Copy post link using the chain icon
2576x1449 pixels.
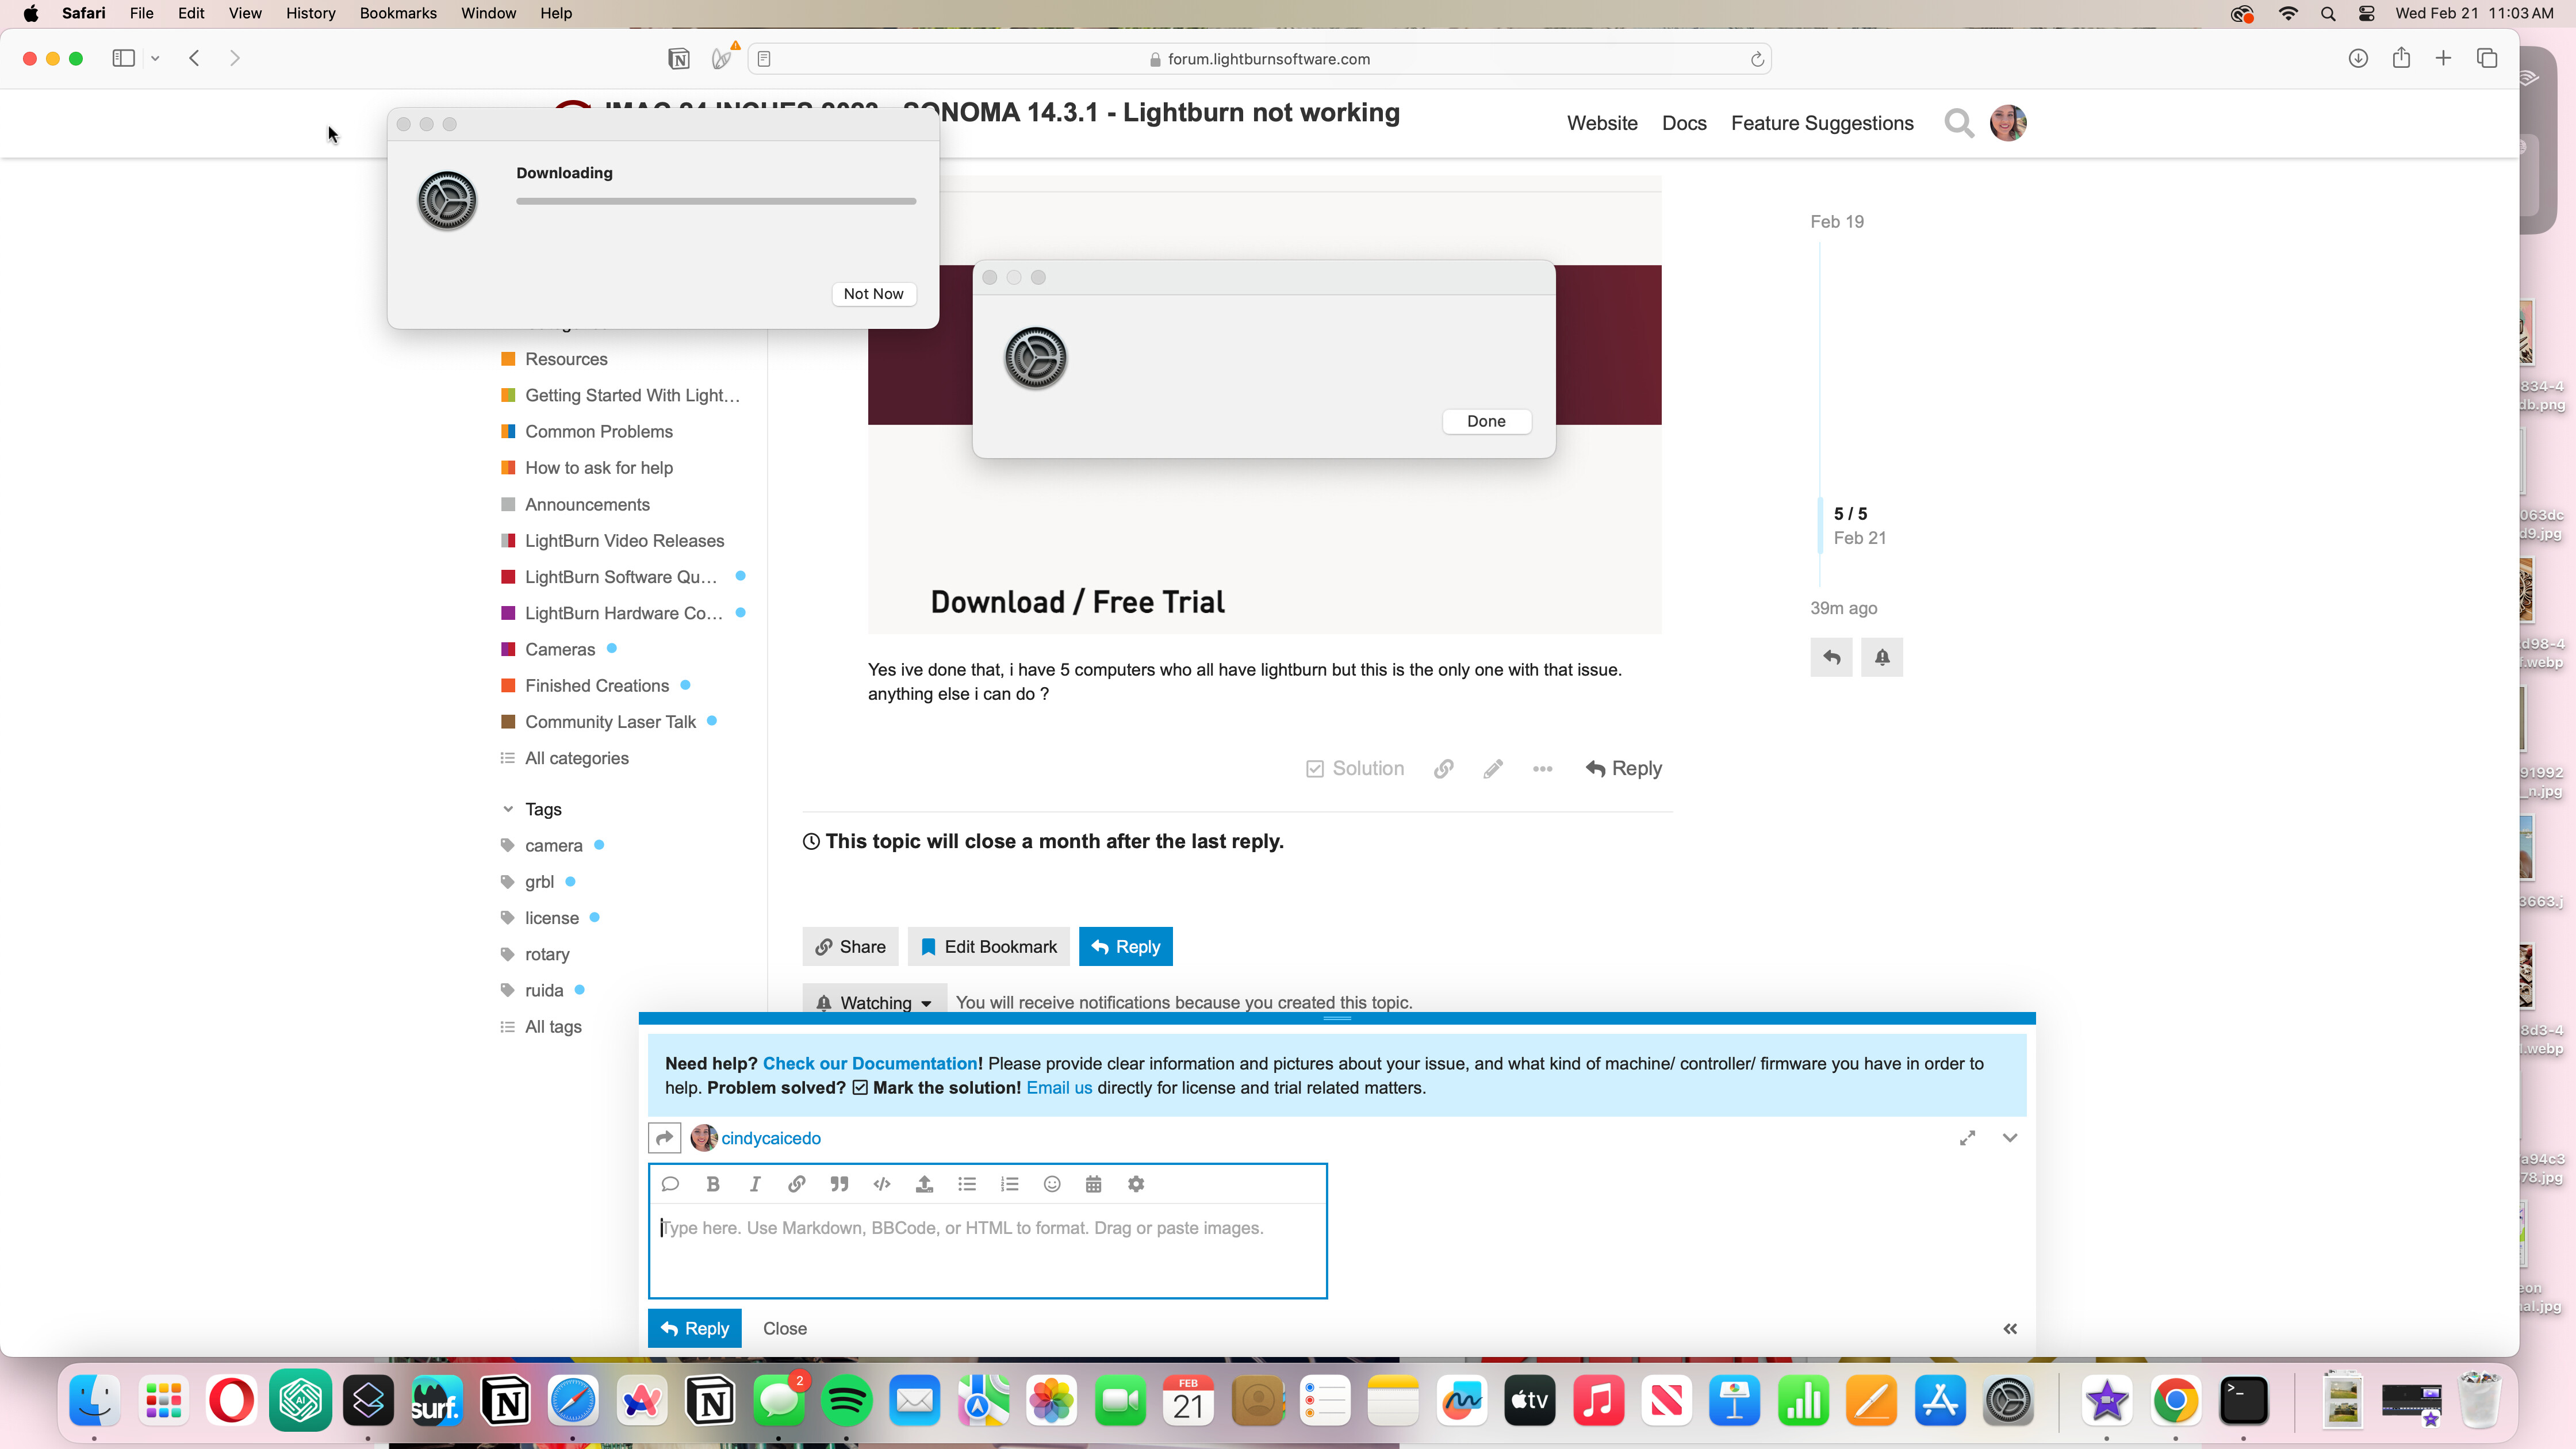(1443, 769)
